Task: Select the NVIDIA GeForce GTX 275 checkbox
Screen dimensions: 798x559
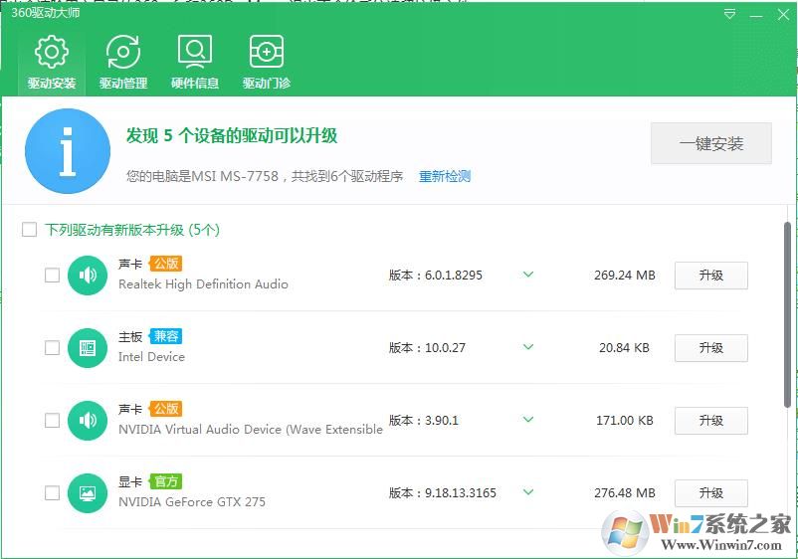Action: pos(52,493)
